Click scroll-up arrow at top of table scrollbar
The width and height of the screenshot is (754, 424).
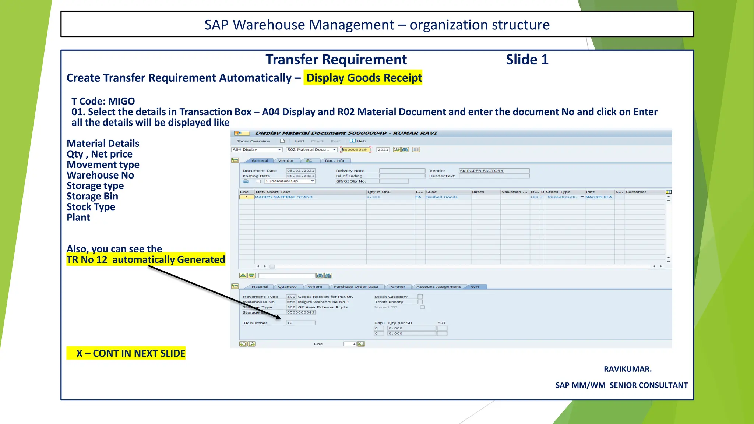pos(669,197)
